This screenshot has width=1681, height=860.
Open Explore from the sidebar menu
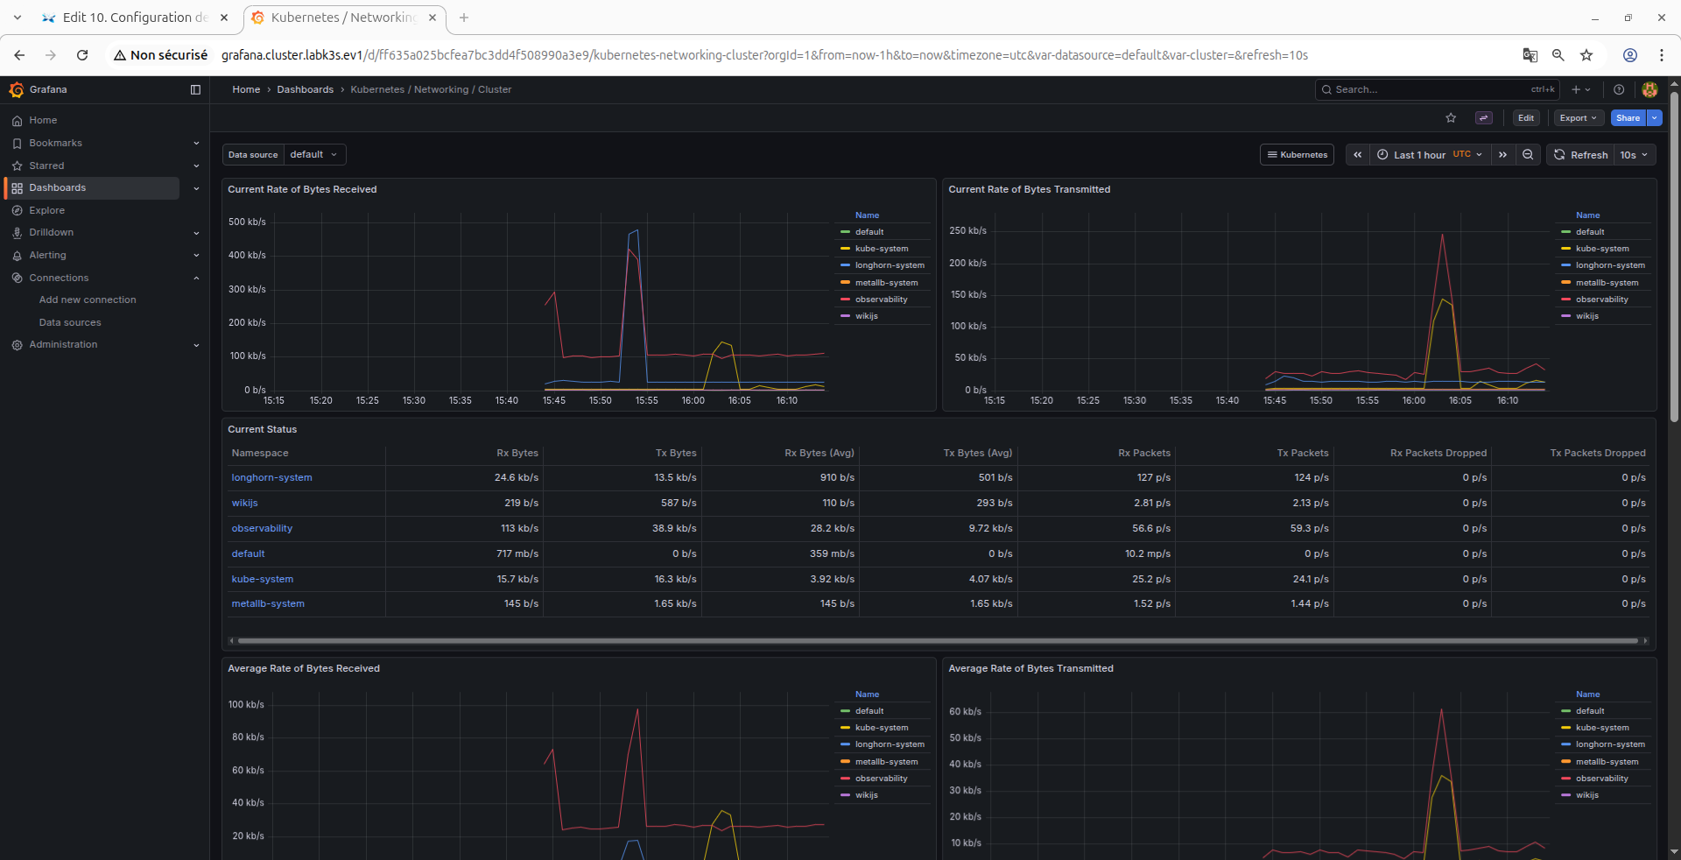[46, 210]
